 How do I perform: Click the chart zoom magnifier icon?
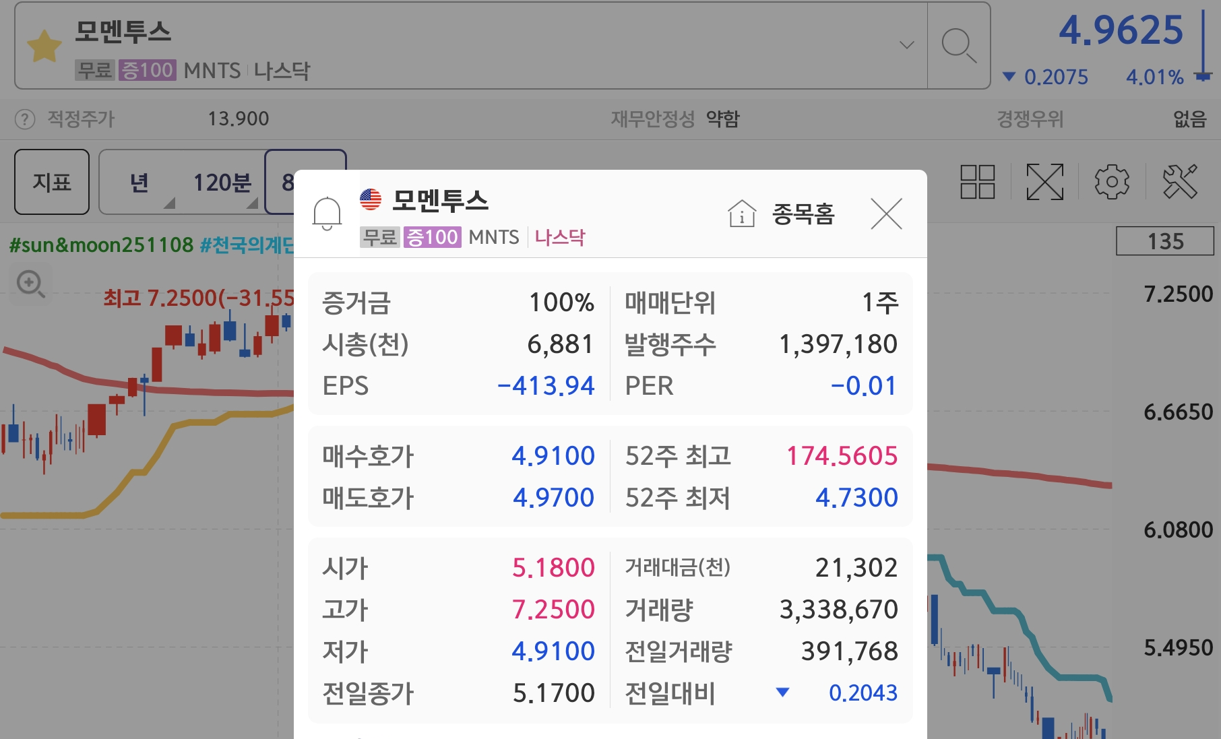pyautogui.click(x=30, y=283)
